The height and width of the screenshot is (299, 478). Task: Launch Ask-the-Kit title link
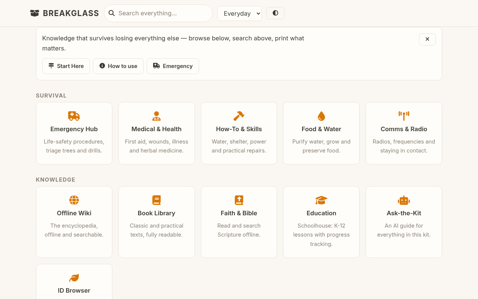(x=404, y=213)
